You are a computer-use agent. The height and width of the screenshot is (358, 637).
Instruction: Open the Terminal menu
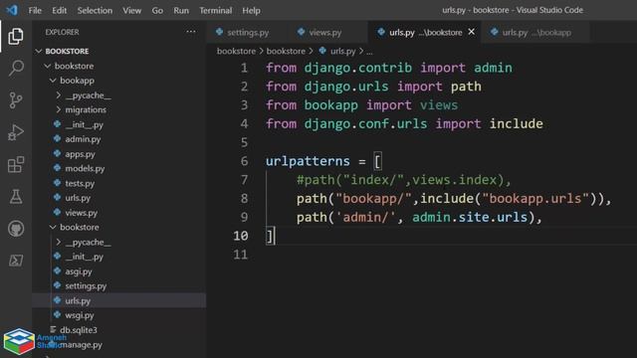click(215, 11)
